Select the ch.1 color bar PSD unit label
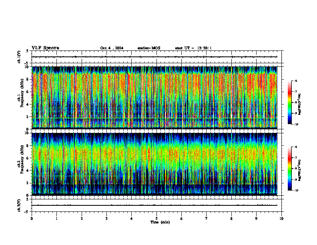This screenshot has height=245, width=317. 299,104
